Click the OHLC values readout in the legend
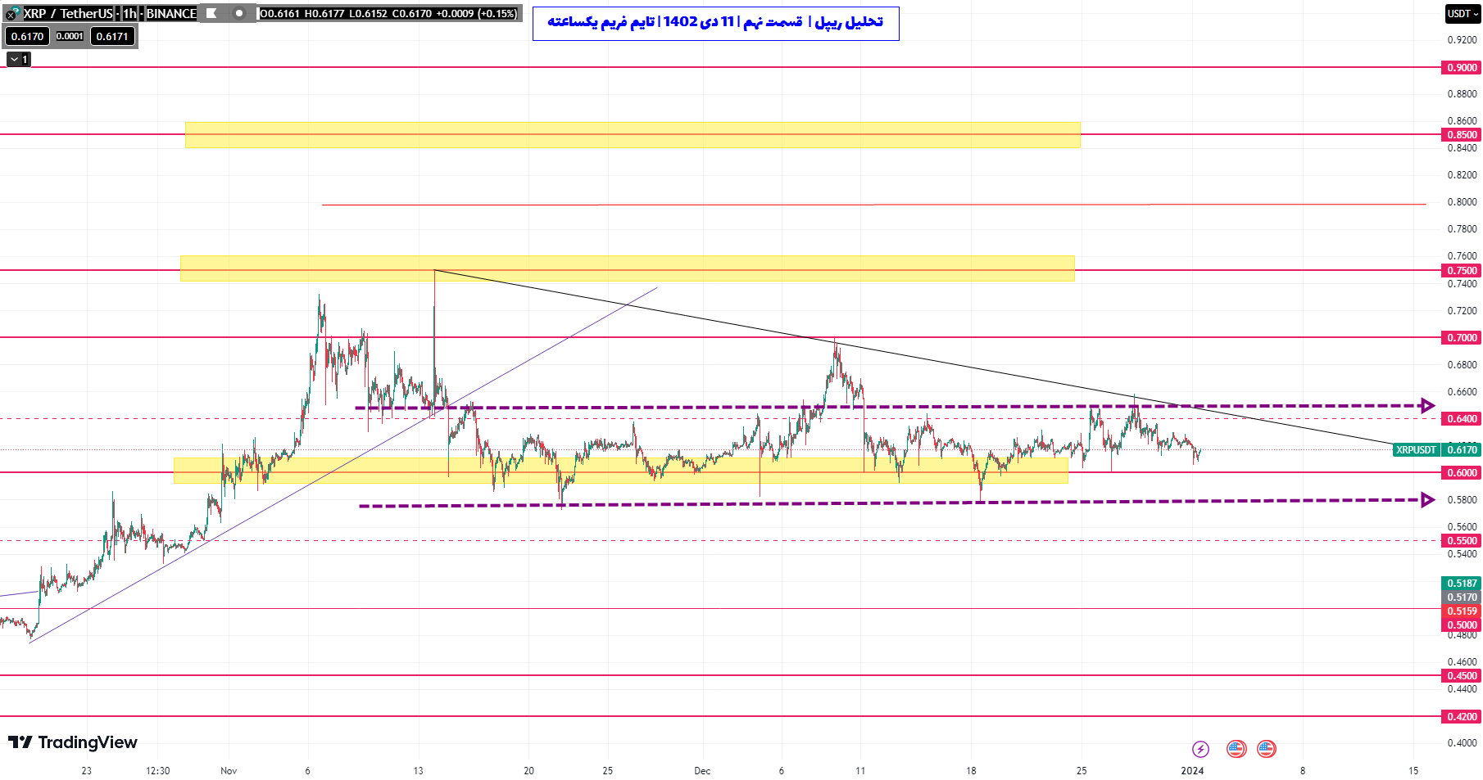Viewport: 1483px width, 780px height. (388, 13)
